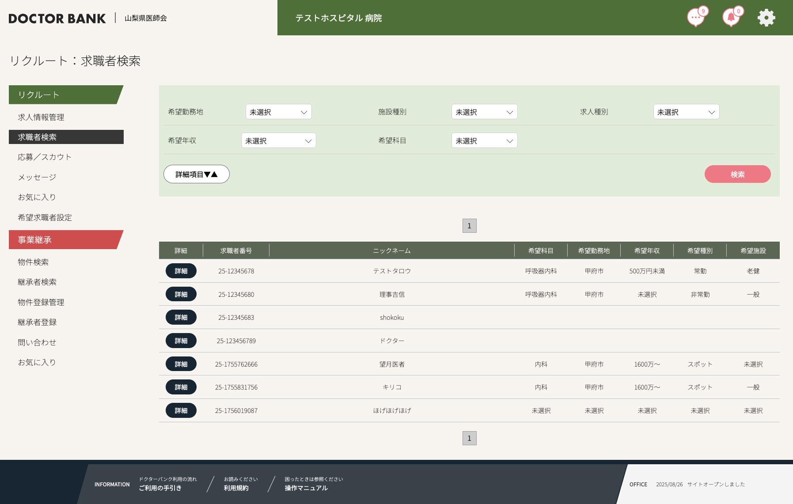
Task: Go to 応募／スカウト in sidebar
Action: (x=45, y=157)
